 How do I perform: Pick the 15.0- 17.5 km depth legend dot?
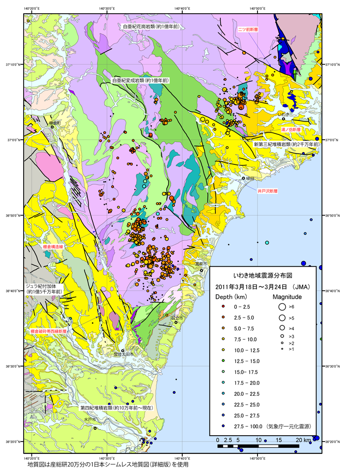click(x=223, y=372)
